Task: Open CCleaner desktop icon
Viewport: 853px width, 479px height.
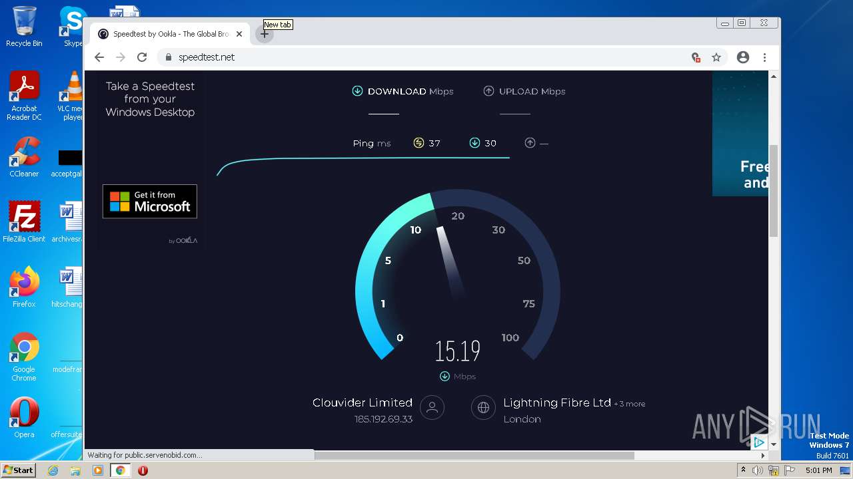Action: point(24,157)
